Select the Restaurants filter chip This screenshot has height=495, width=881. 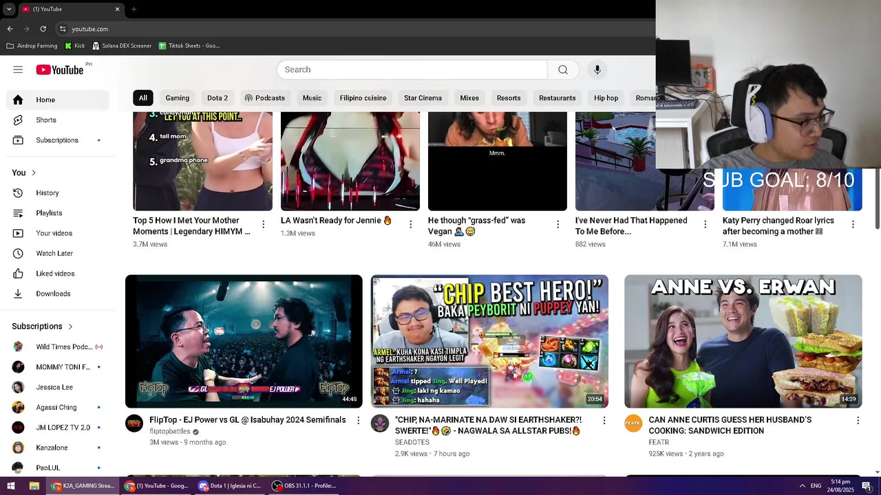pos(557,98)
